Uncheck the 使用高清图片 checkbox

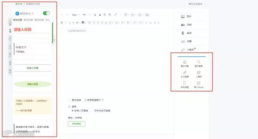coord(85,100)
